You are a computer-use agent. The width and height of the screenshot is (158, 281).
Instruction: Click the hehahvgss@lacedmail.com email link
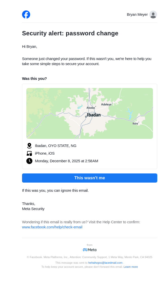105,263
